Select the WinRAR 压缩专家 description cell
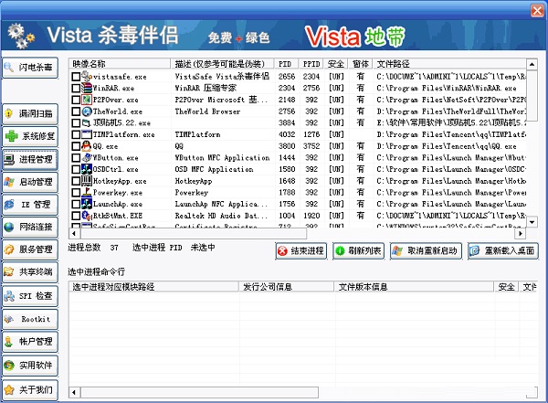The width and height of the screenshot is (548, 403). coord(205,88)
